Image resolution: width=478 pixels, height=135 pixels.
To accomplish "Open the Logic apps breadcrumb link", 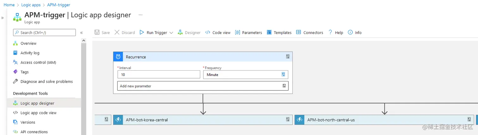I will click(x=31, y=5).
